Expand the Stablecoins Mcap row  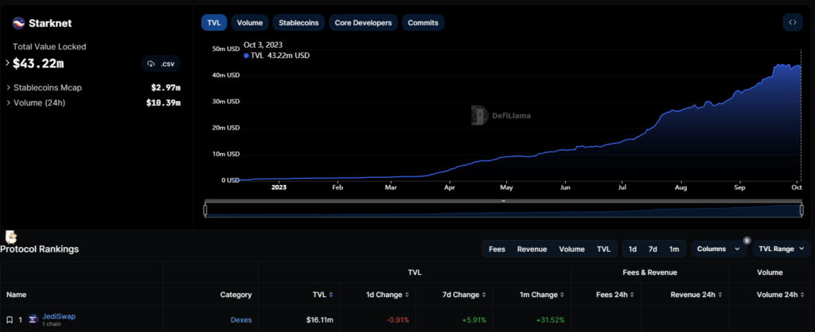[9, 87]
